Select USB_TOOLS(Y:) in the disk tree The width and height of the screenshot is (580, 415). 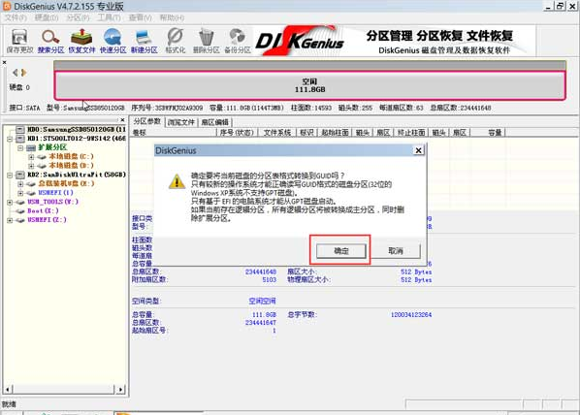point(53,202)
